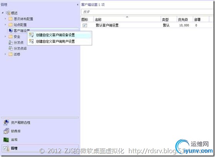
Task: Click the 安全 folder icon
Action: (x=10, y=37)
